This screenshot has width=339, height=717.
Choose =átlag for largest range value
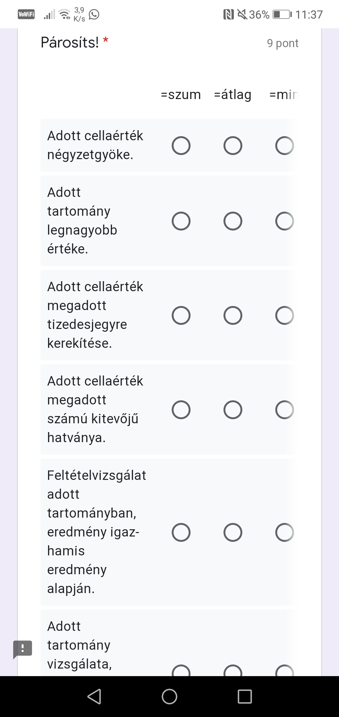(233, 221)
